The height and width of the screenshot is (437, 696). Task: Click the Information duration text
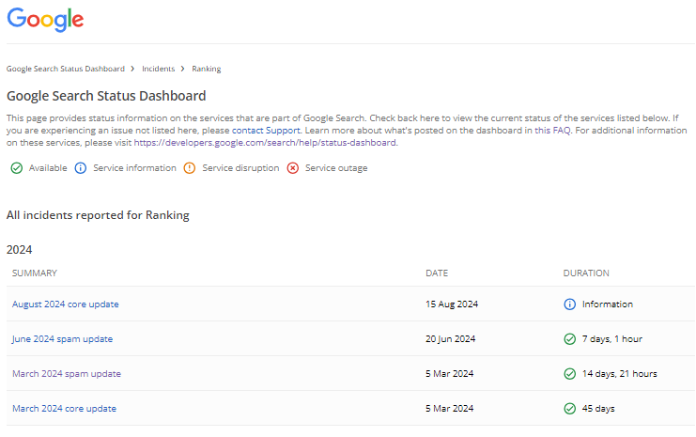click(x=608, y=304)
